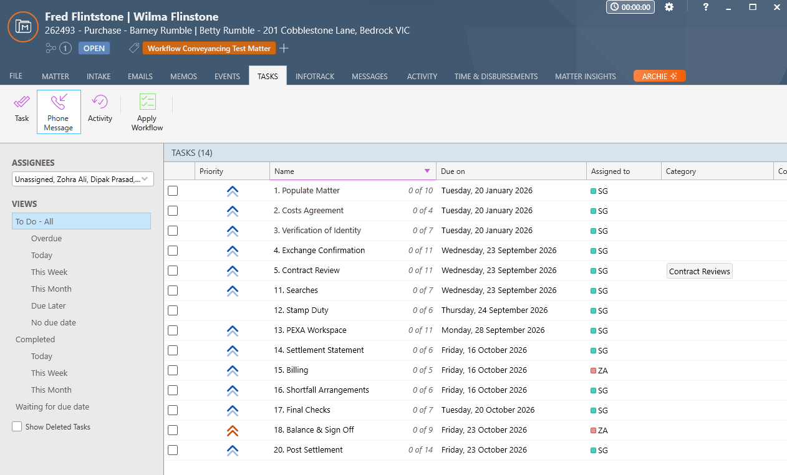Click orange priority icon for Balance & Sign Off
The width and height of the screenshot is (787, 475).
pos(233,430)
